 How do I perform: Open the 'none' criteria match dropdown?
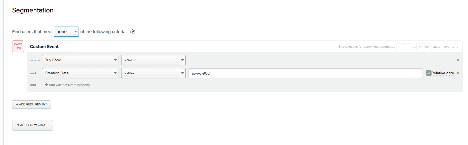point(66,32)
